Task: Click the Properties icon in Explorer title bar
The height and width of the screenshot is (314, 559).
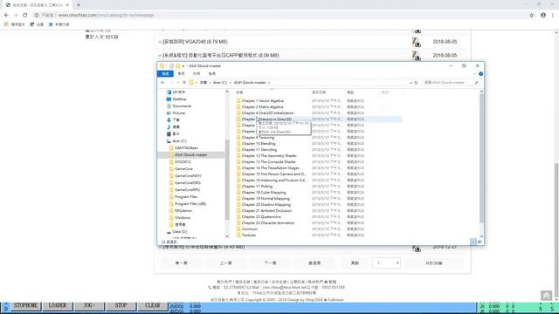Action: [x=171, y=66]
